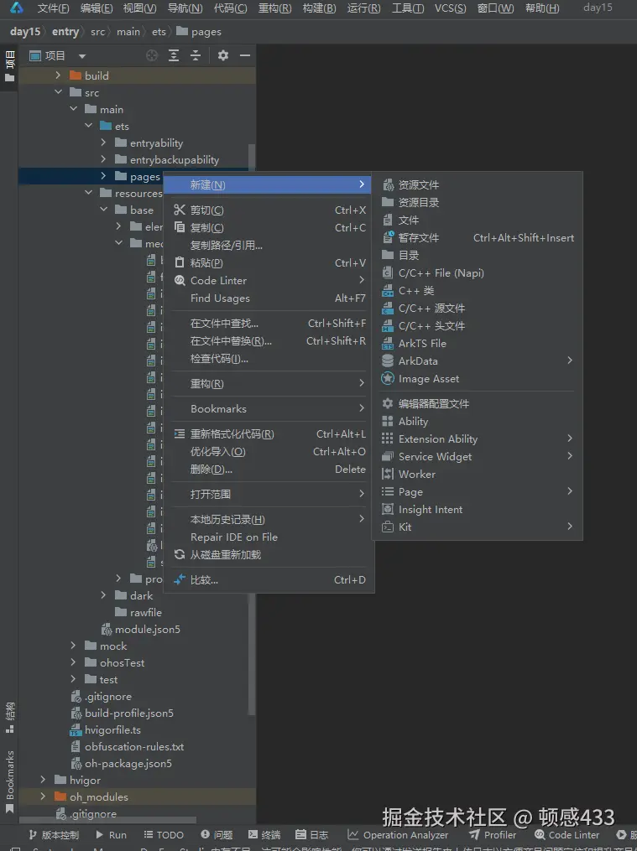Expand the entrybackupability folder
The width and height of the screenshot is (637, 851).
[104, 159]
